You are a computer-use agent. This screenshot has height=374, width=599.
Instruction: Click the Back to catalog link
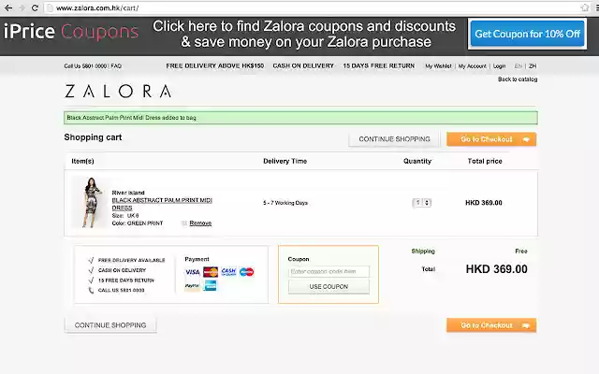518,79
